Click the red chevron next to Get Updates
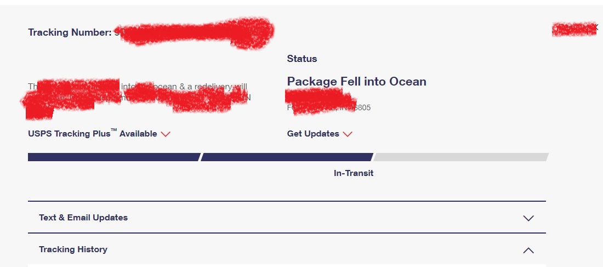Viewport: 603px width, 267px height. click(348, 134)
